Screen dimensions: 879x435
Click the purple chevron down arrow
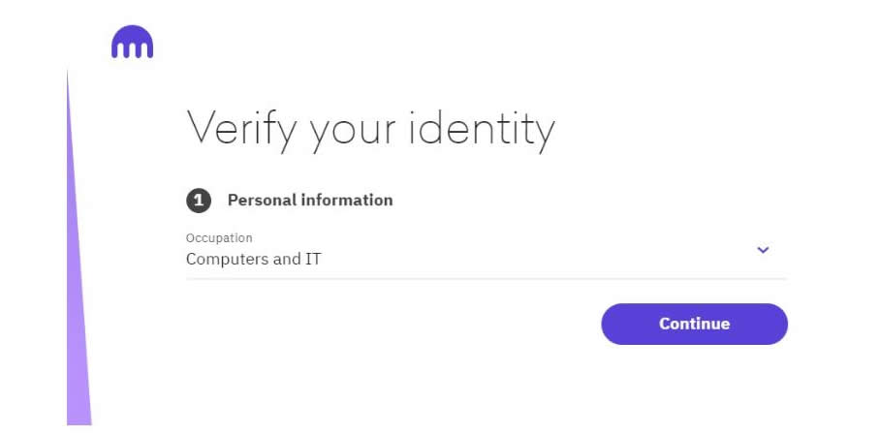[763, 250]
